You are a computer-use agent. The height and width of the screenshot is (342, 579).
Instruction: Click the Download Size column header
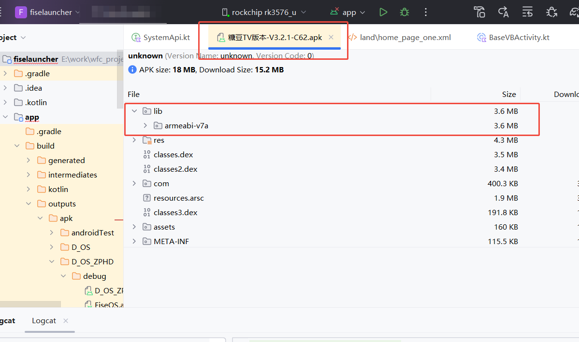tap(566, 95)
